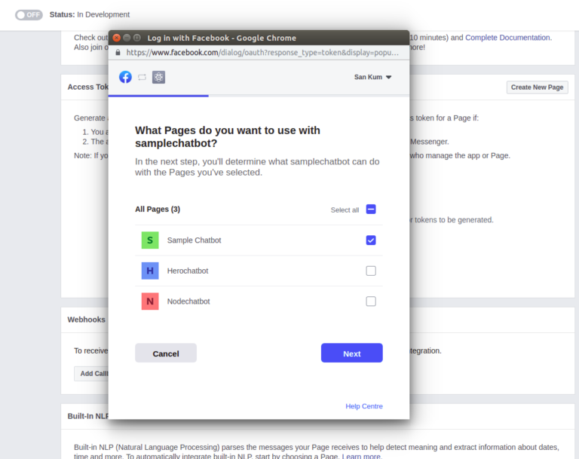Uncheck the Sample Chatbot checkbox
579x459 pixels.
[x=371, y=240]
